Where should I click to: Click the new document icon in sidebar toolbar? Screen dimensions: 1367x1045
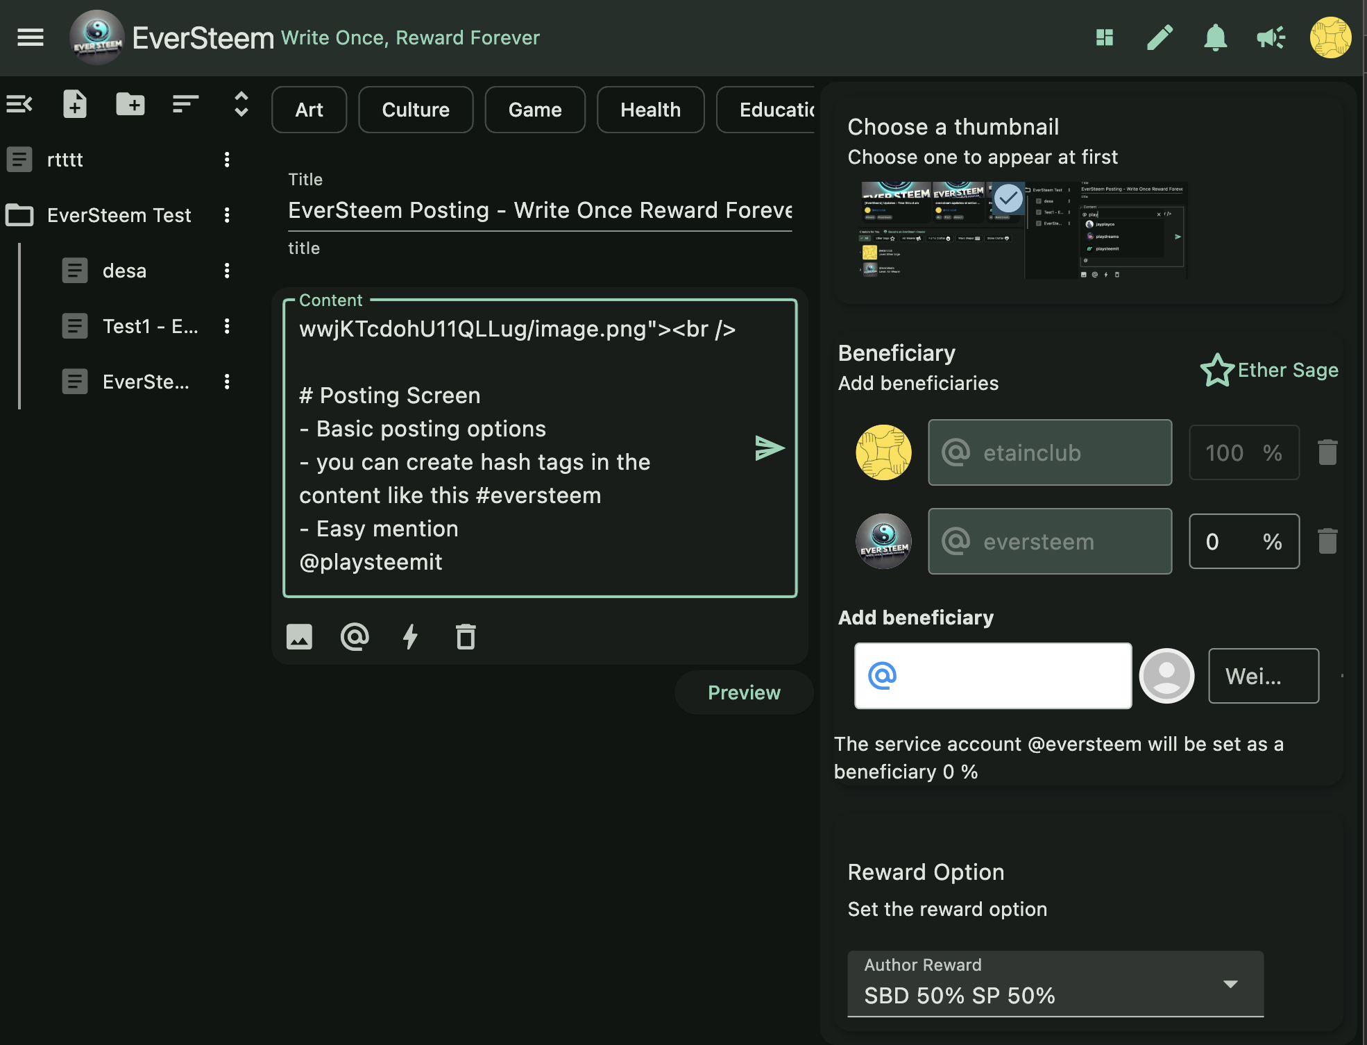coord(75,105)
